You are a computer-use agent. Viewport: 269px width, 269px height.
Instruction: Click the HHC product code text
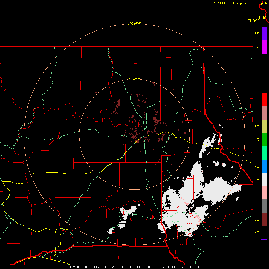(x=262, y=18)
